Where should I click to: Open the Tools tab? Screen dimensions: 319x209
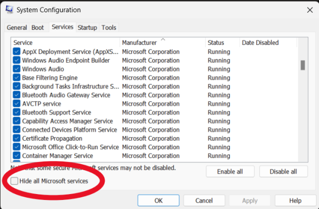(109, 28)
